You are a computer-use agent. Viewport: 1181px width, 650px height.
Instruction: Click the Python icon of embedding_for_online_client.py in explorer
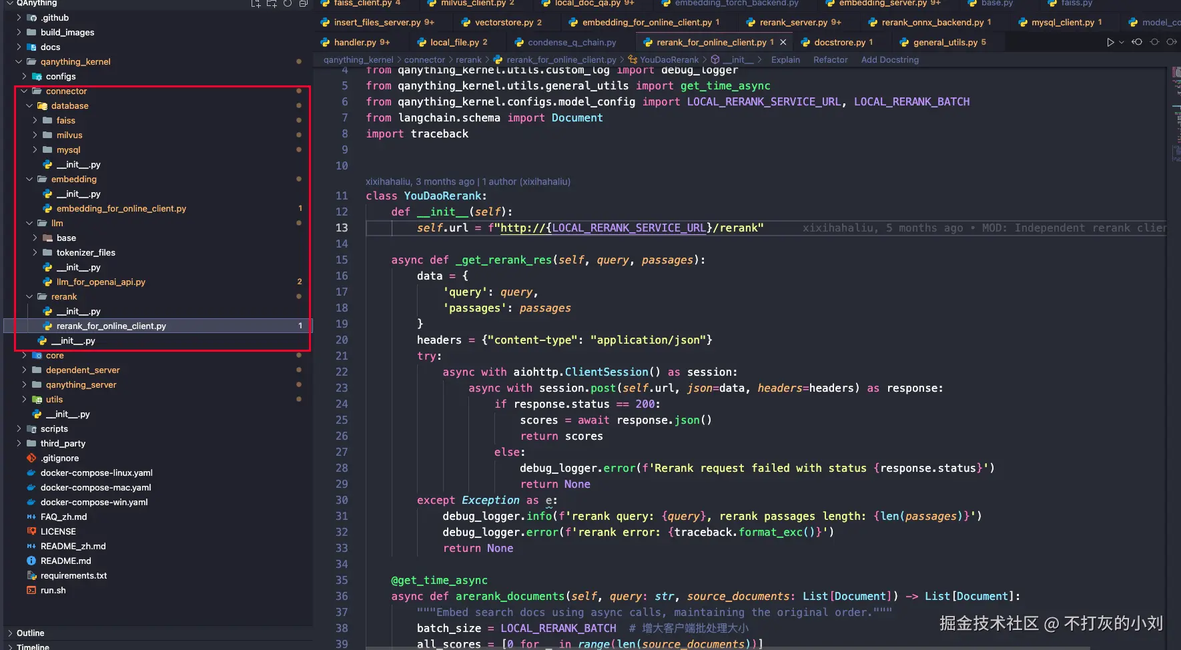tap(47, 209)
